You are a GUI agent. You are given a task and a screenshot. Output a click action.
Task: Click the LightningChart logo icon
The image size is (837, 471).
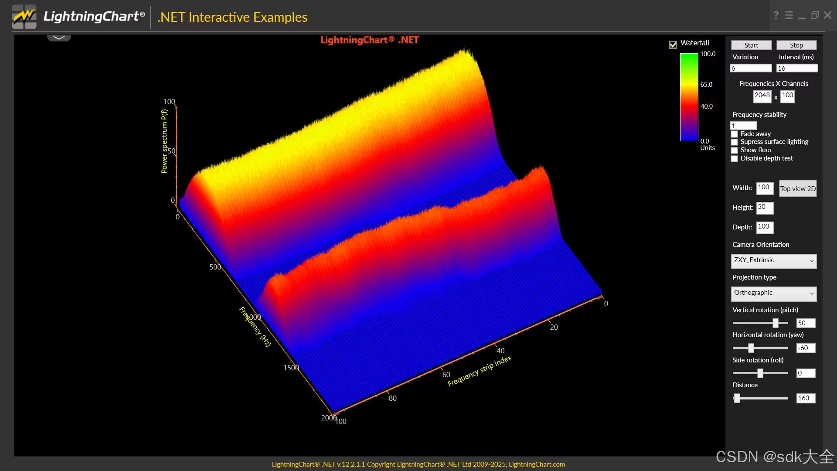tap(24, 17)
